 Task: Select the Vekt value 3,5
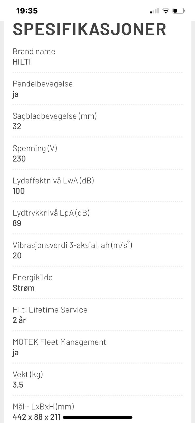pyautogui.click(x=18, y=385)
